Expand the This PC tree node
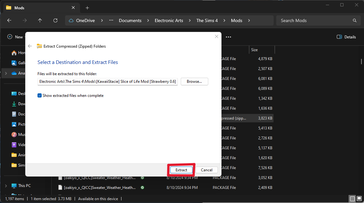The height and width of the screenshot is (203, 364). pyautogui.click(x=6, y=186)
